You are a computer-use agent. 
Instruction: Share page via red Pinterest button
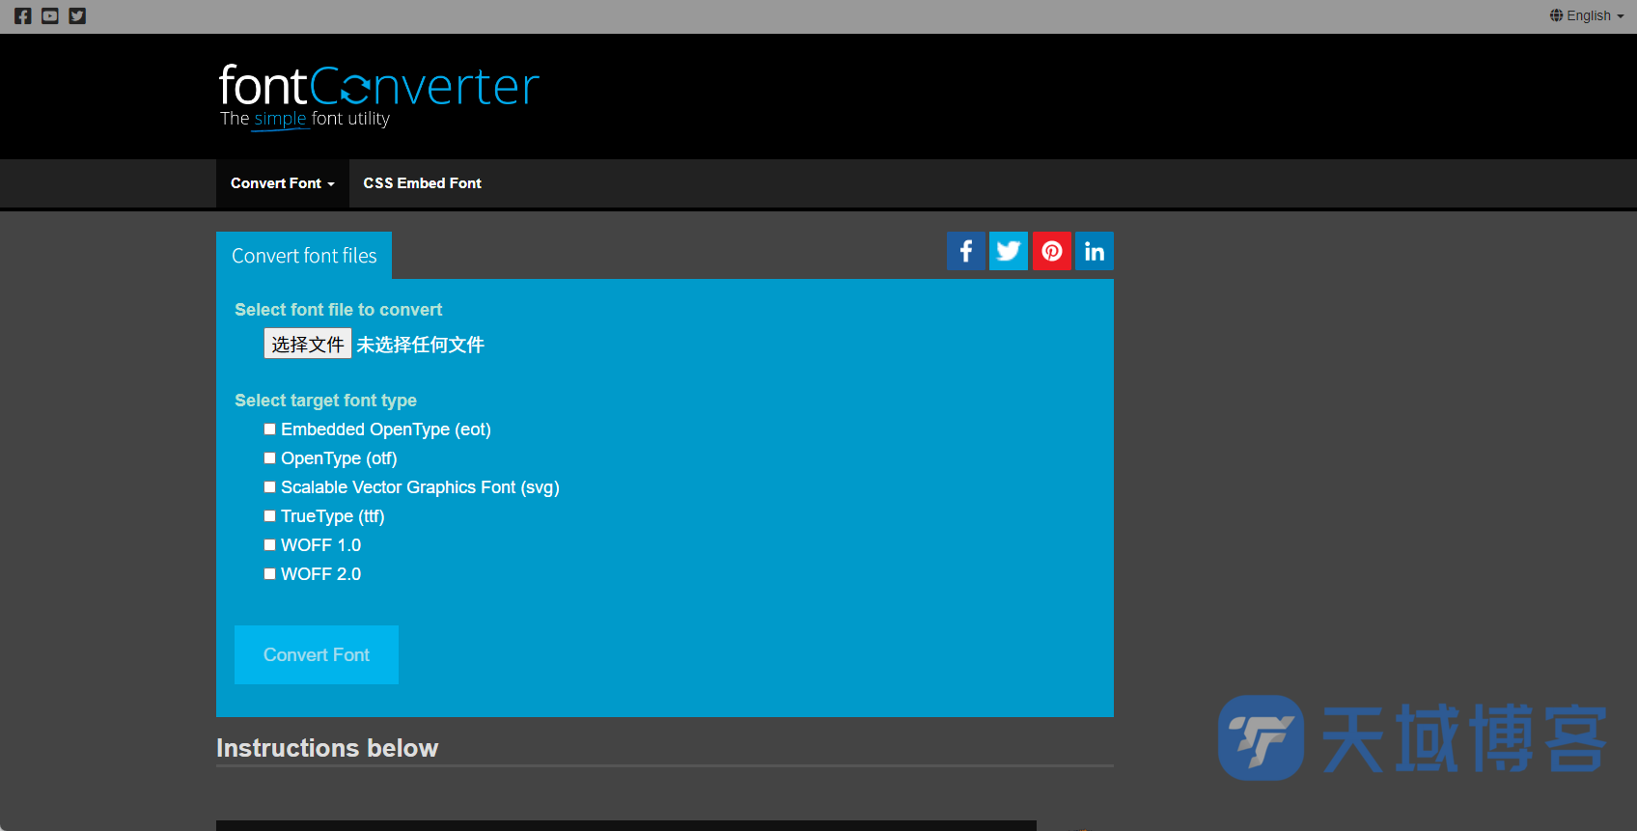(x=1052, y=251)
